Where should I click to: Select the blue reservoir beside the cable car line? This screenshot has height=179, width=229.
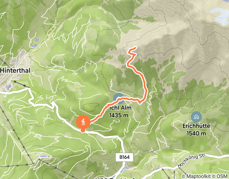coord(44,156)
